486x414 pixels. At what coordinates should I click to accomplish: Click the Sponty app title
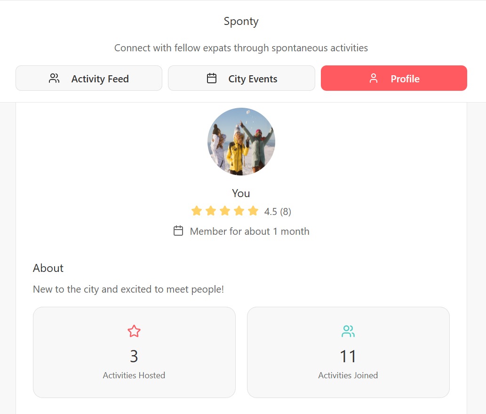pos(241,21)
